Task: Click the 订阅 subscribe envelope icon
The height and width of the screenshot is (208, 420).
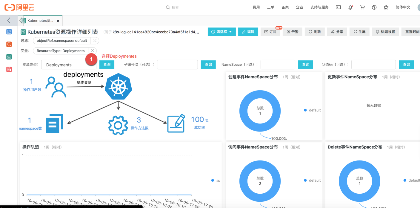Action: (270, 31)
